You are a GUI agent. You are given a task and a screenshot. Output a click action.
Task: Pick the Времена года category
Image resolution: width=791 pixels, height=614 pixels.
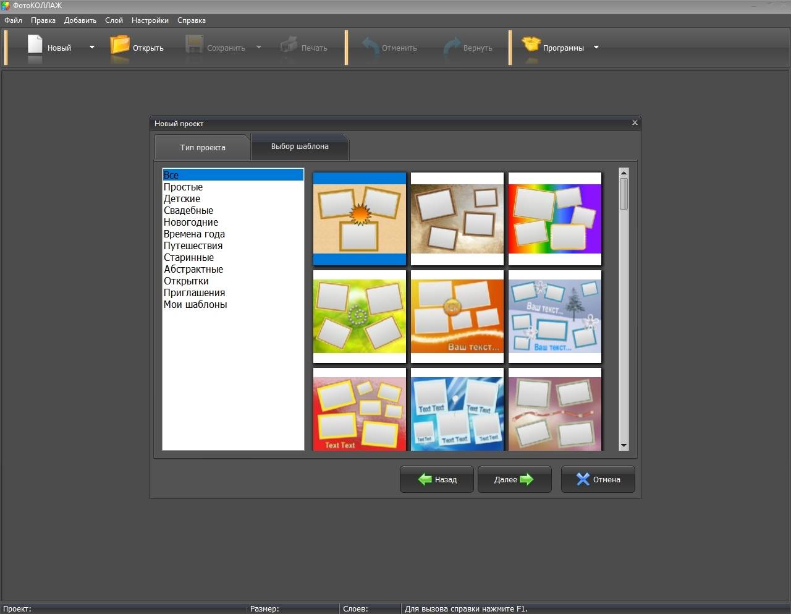(x=233, y=234)
